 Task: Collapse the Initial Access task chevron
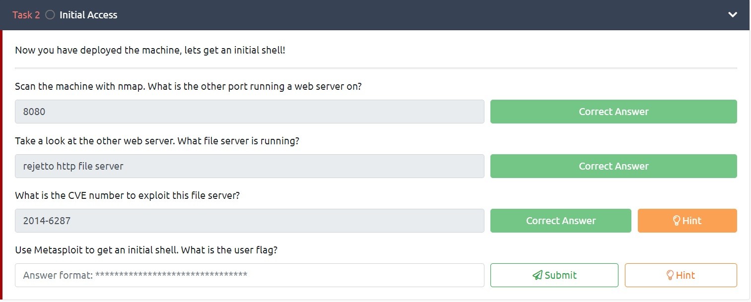[x=732, y=15]
